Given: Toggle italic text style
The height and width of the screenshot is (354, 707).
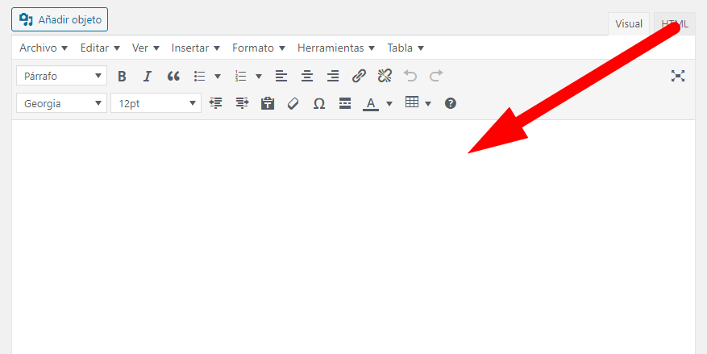Looking at the screenshot, I should (147, 77).
